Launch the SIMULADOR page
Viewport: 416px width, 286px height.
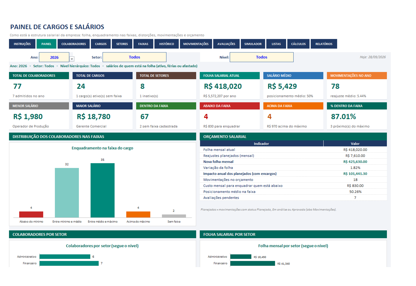pos(253,44)
